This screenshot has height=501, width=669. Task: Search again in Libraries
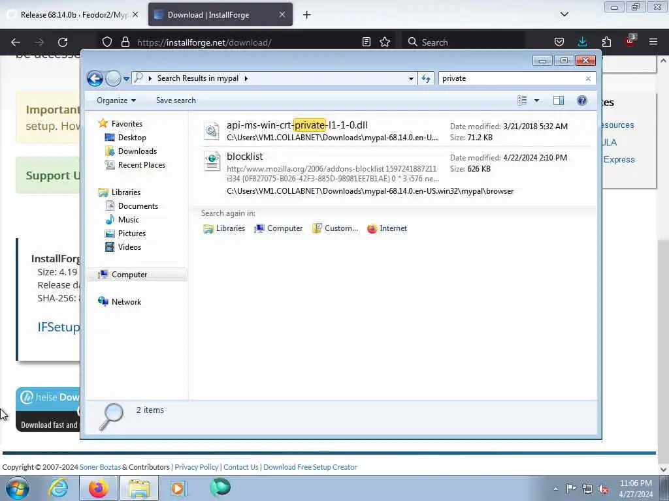[224, 228]
